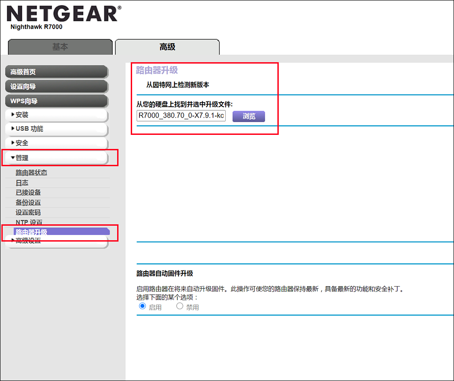Screen dimensions: 454x381
Task: Open the WPS向导 wizard
Action: tap(56, 101)
